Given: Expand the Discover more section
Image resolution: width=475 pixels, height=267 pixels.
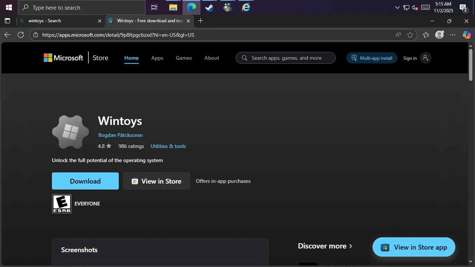Looking at the screenshot, I should (325, 246).
